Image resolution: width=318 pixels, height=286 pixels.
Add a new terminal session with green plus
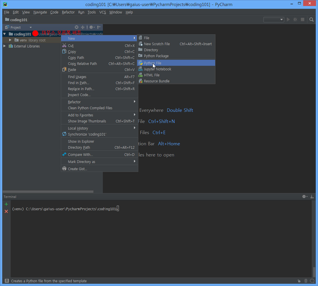tap(6, 204)
